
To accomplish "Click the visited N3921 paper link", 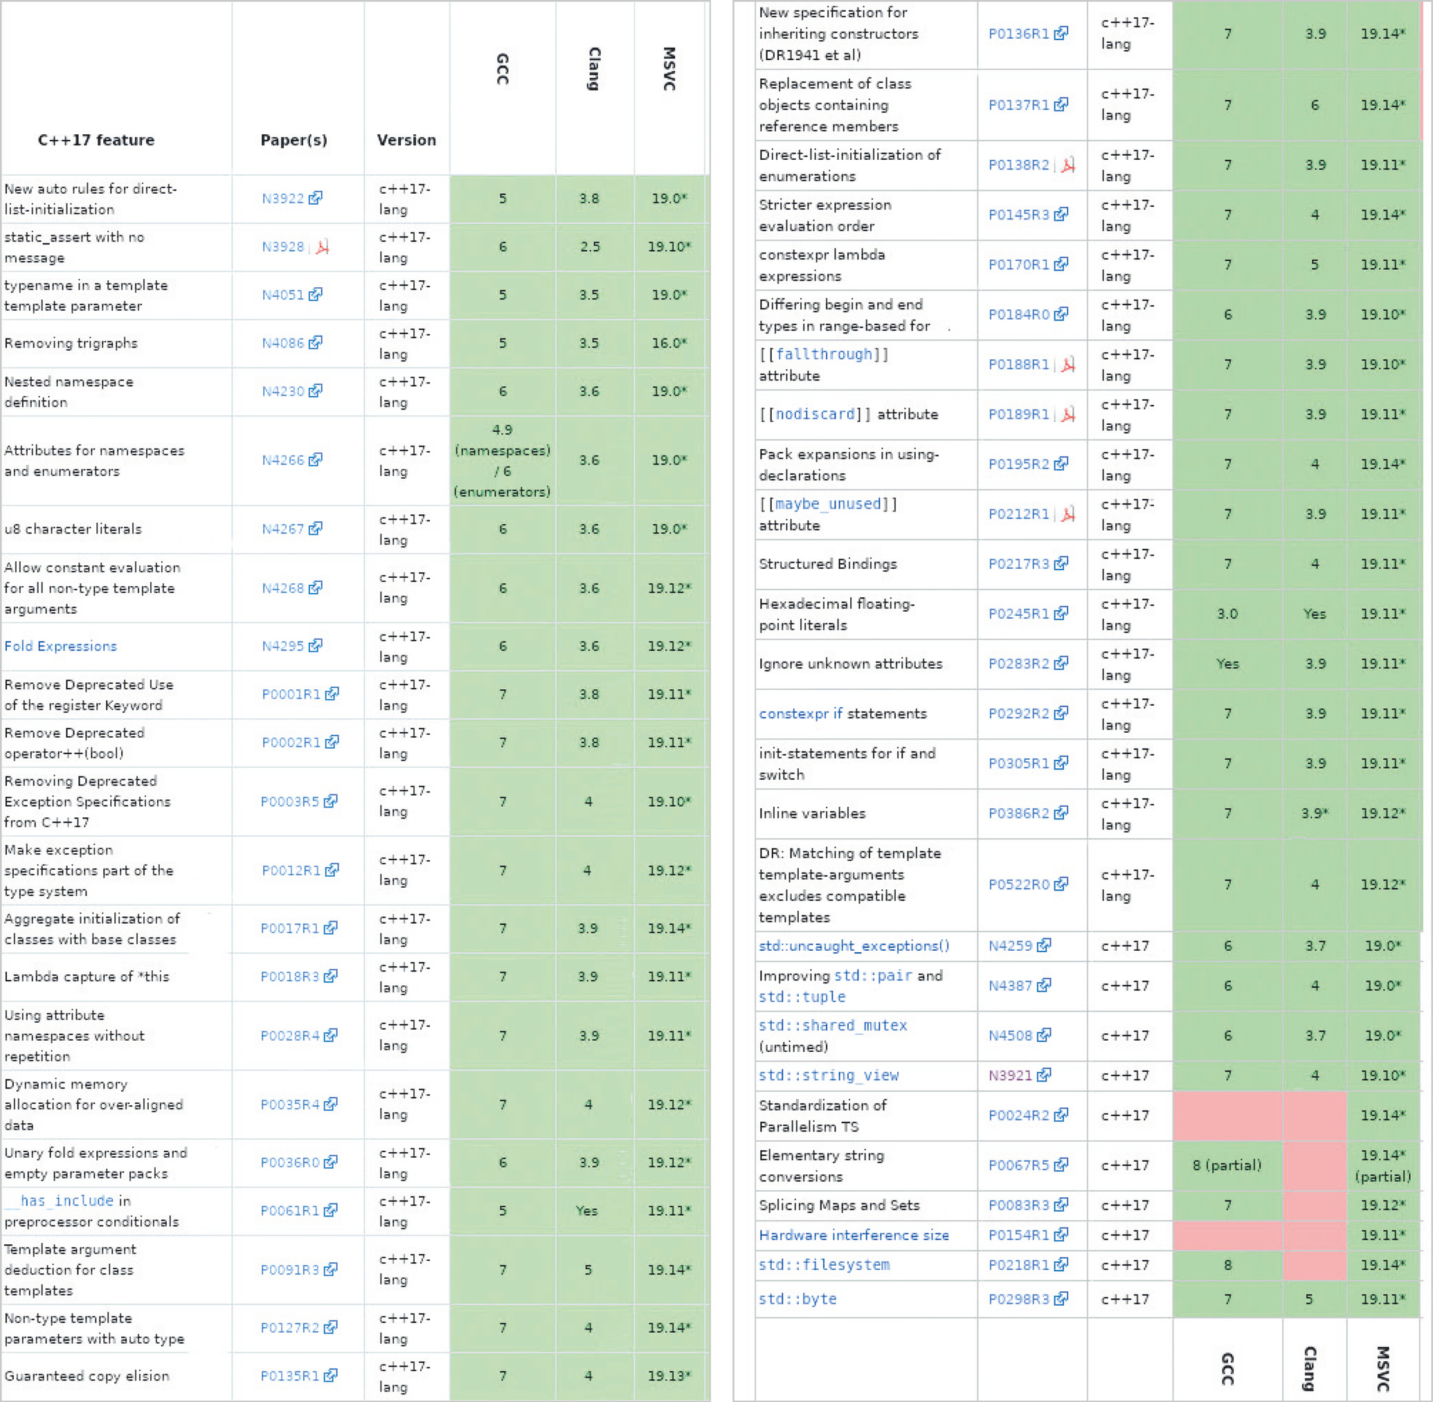I will tap(1010, 1075).
